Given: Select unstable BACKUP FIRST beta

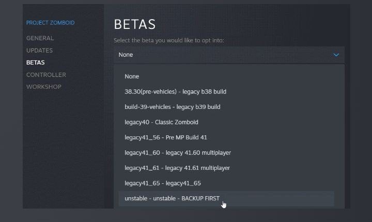Looking at the screenshot, I should (x=172, y=198).
